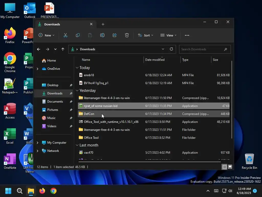Image resolution: width=262 pixels, height=197 pixels.
Task: Show hidden system tray icons
Action: coord(208,191)
